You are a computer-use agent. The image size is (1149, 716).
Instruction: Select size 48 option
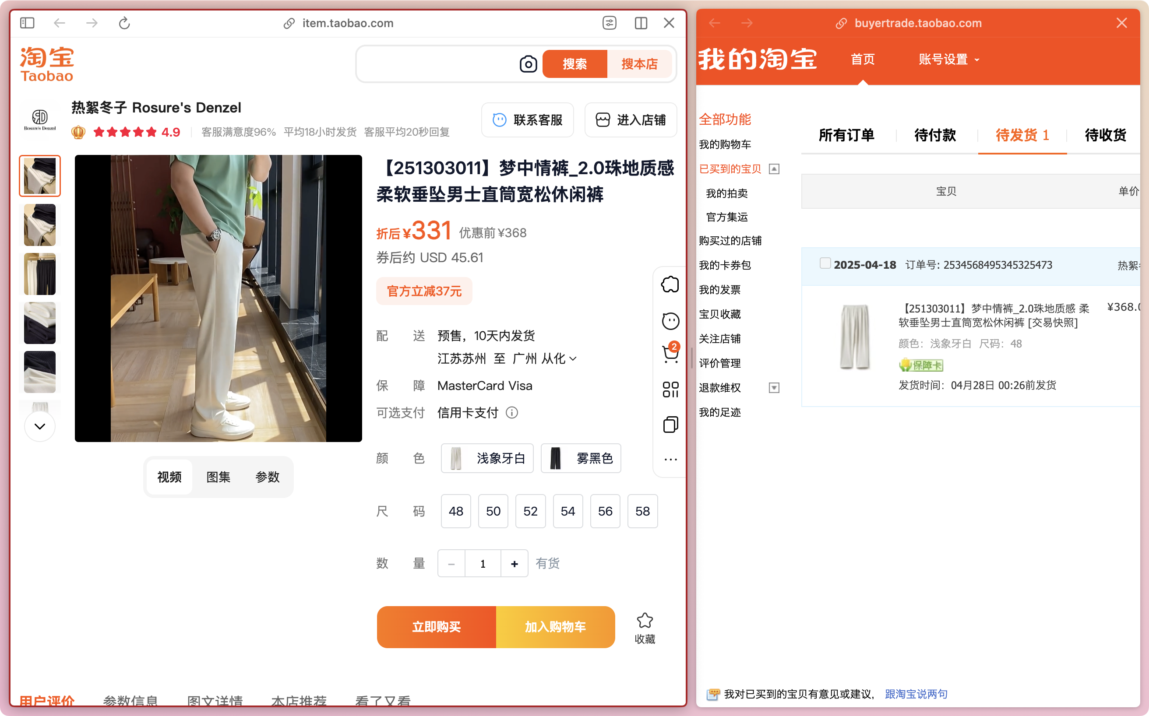coord(456,511)
